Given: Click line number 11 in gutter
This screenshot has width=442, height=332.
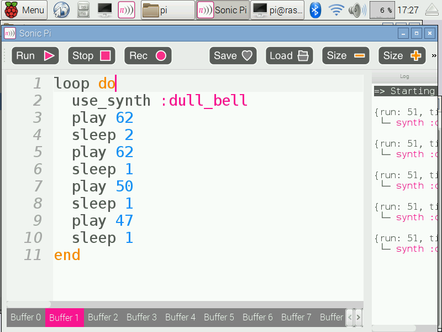Looking at the screenshot, I should [x=33, y=255].
